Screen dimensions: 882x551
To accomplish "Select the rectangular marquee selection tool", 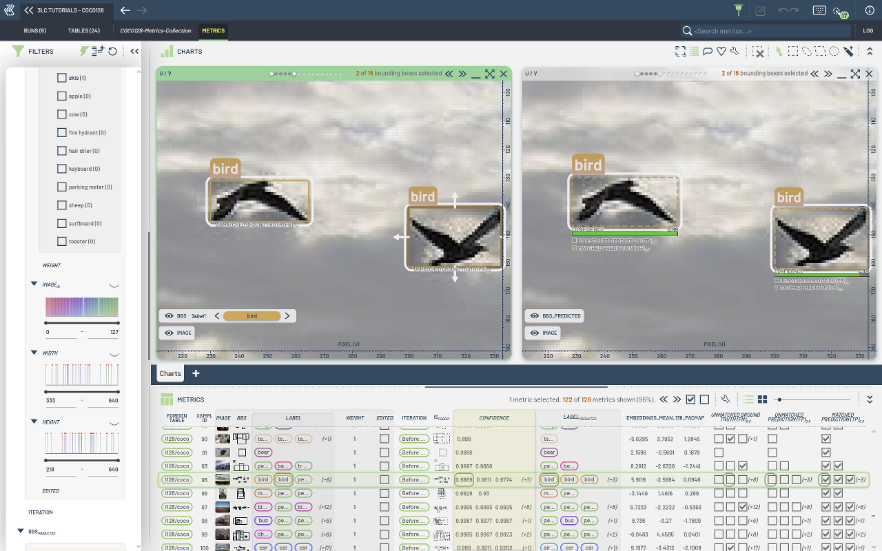I will point(793,52).
